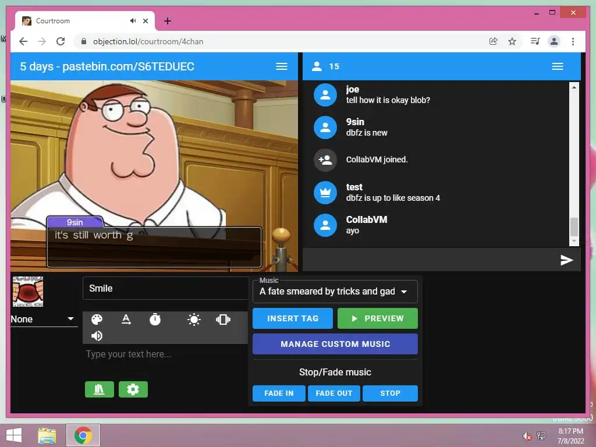Select the character icon thumbnail
596x447 pixels.
click(28, 292)
